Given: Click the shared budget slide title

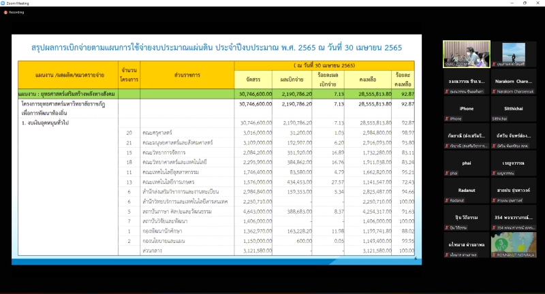Looking at the screenshot, I should click(217, 48).
